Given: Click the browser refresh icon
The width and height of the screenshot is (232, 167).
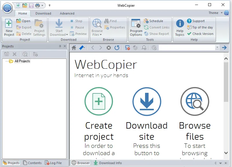Looking at the screenshot, I should [117, 48].
